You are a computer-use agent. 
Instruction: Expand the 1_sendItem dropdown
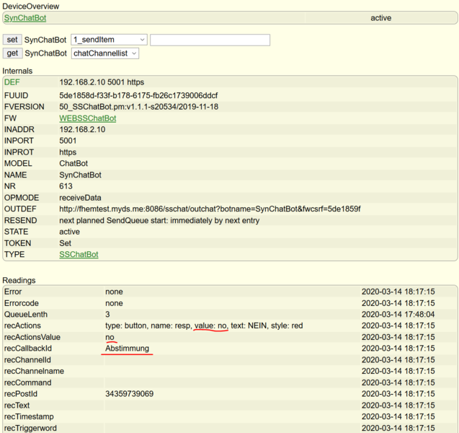(x=109, y=40)
